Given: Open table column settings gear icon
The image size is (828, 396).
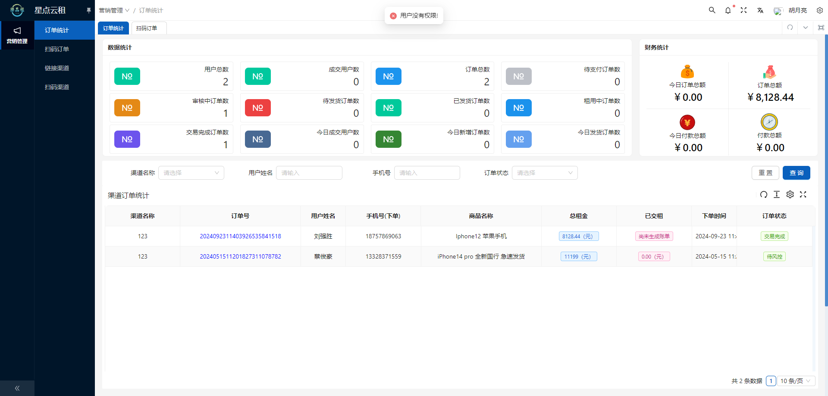Looking at the screenshot, I should (790, 194).
